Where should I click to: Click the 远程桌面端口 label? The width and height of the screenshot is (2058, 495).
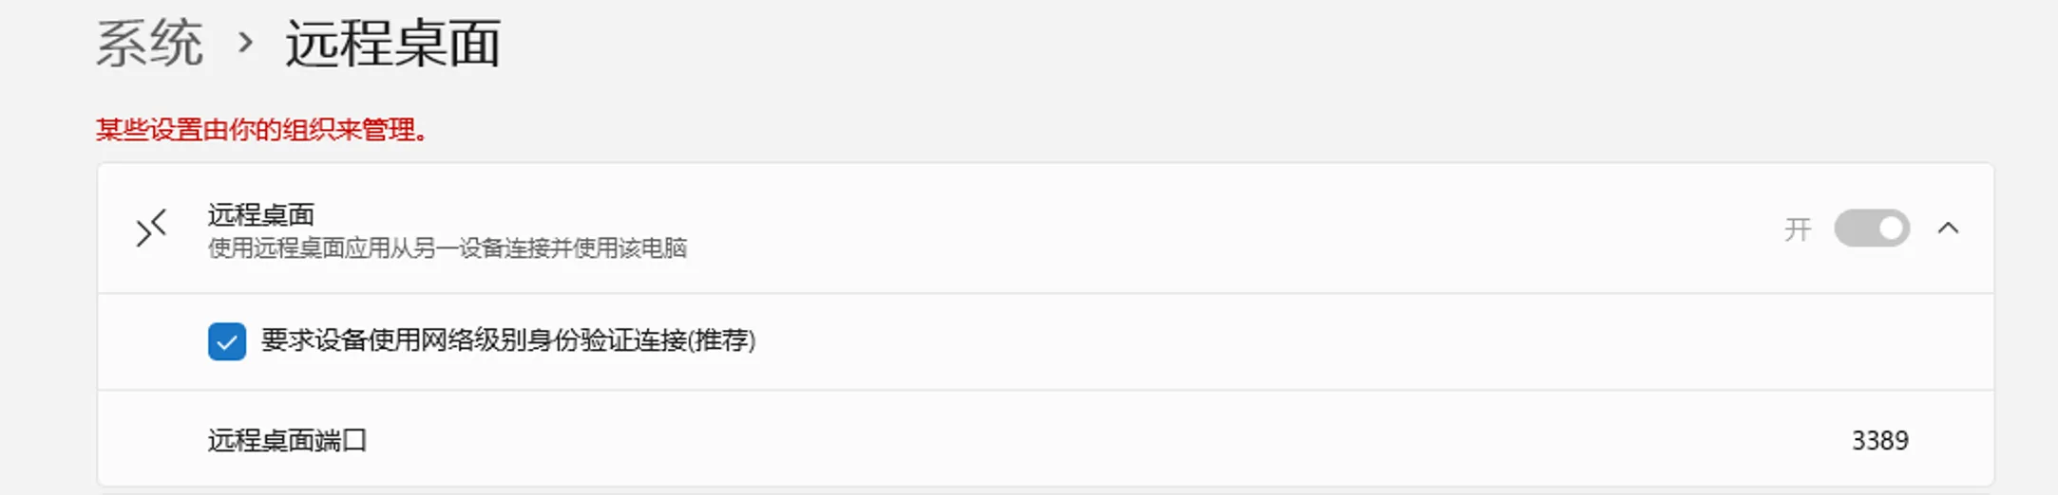tap(287, 440)
